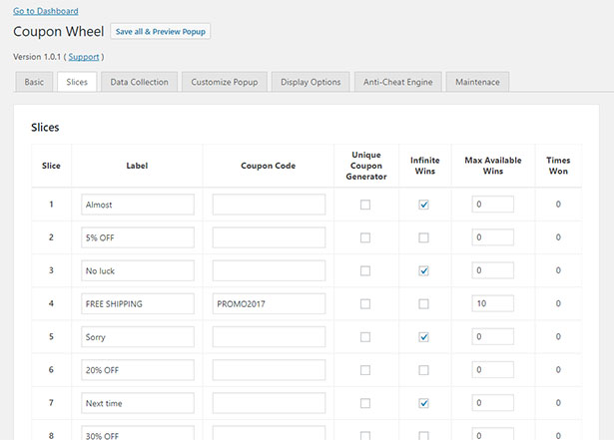
Task: Enable Unique Coupon Generator for slice 4
Action: coord(365,303)
